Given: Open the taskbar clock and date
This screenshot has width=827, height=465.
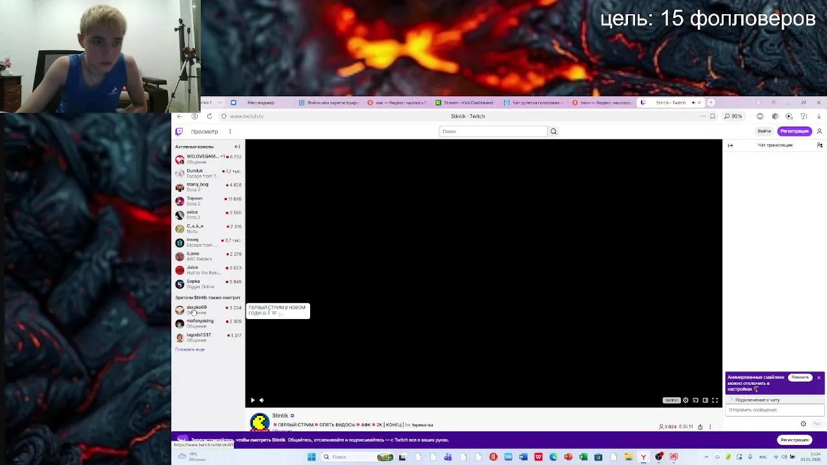Looking at the screenshot, I should pos(811,457).
